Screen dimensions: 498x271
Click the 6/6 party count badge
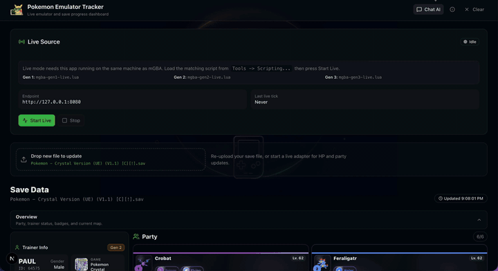click(x=480, y=236)
